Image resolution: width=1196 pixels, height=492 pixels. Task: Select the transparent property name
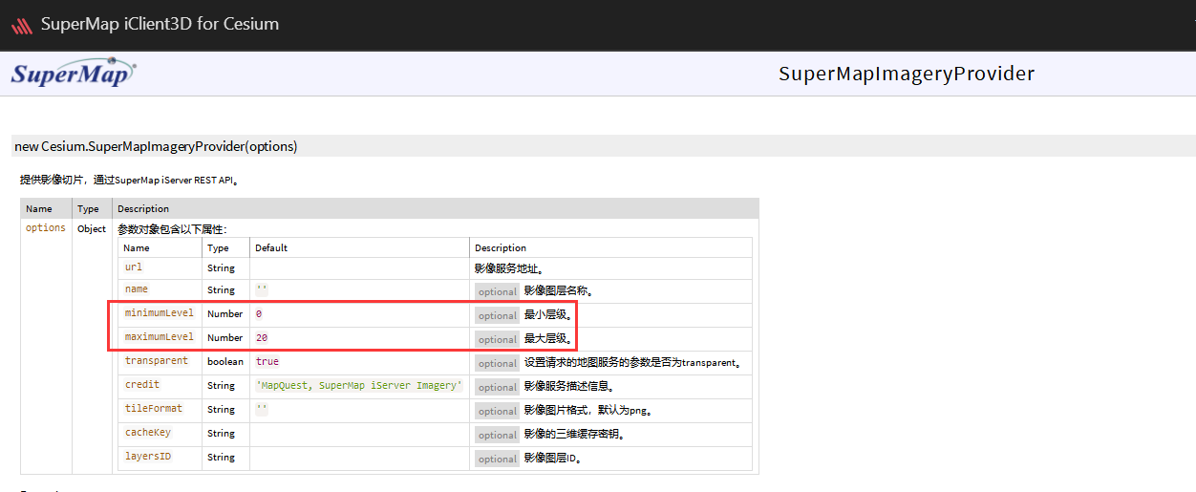pos(157,361)
